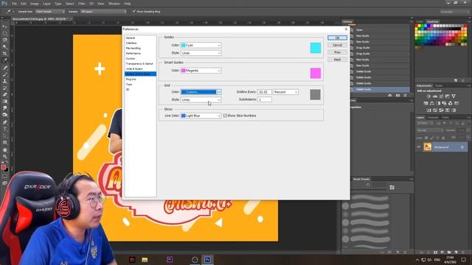Click the gray Grid color swatch
This screenshot has width=472, height=265.
coord(315,95)
